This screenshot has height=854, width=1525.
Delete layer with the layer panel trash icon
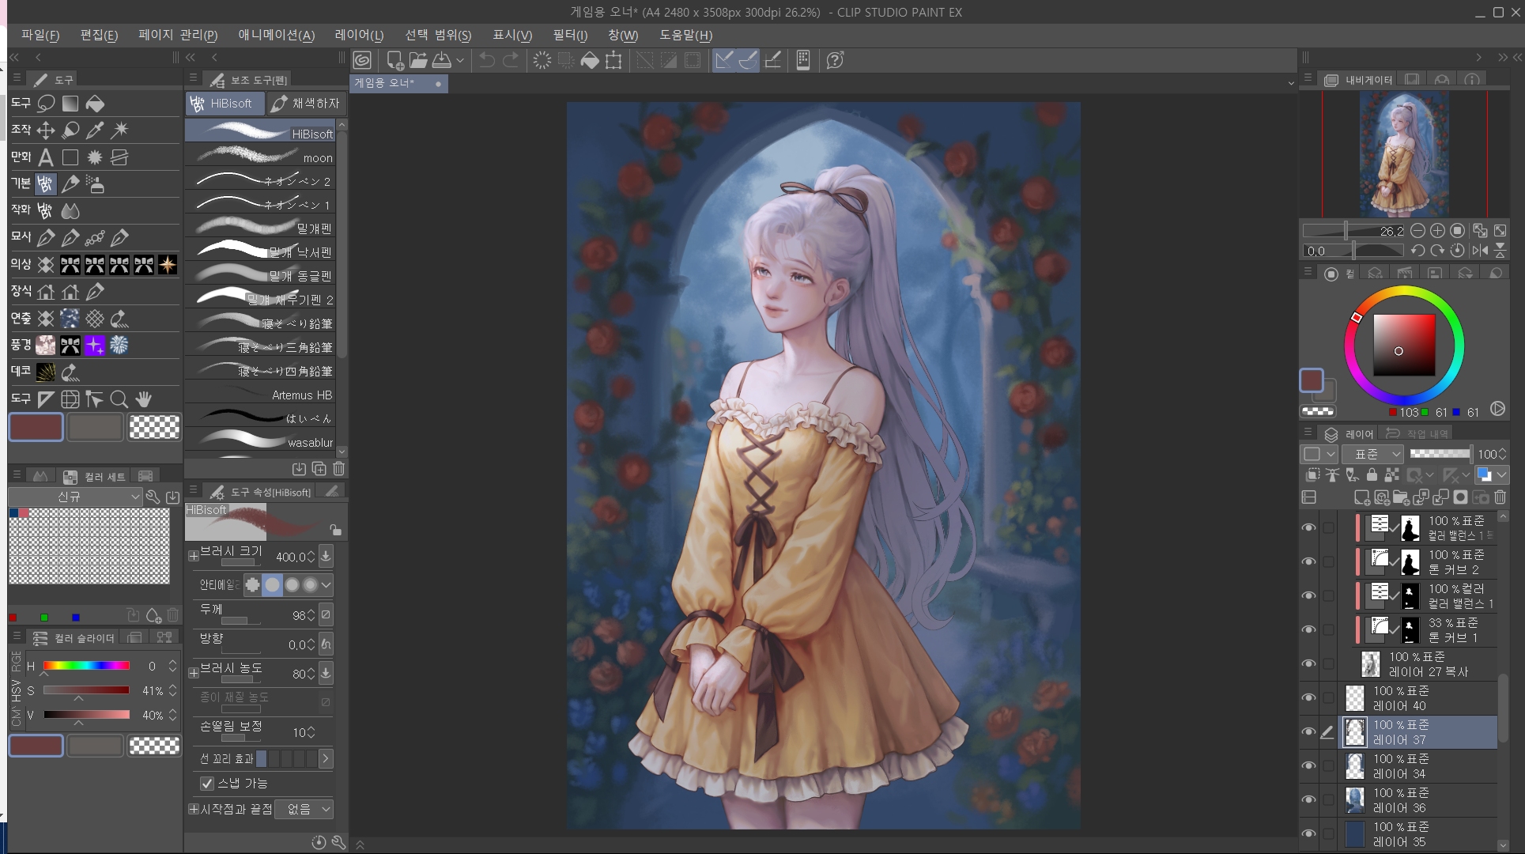1500,497
